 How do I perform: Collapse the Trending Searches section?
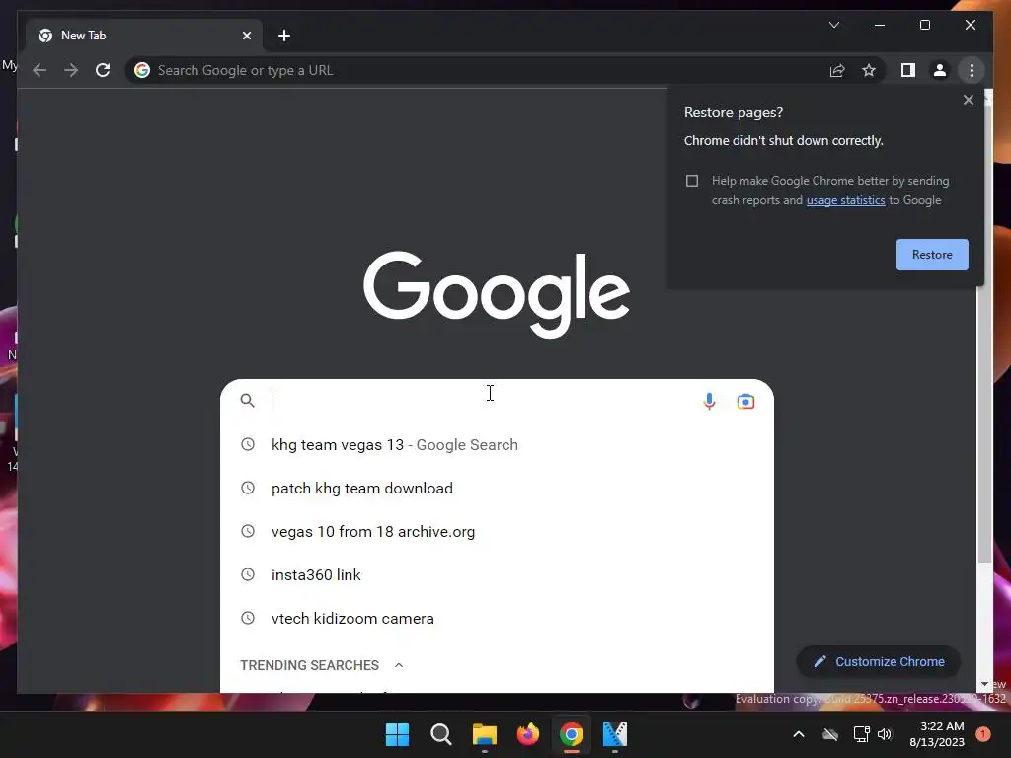point(399,665)
